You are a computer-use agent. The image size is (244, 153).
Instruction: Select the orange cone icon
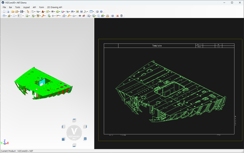coord(42,11)
